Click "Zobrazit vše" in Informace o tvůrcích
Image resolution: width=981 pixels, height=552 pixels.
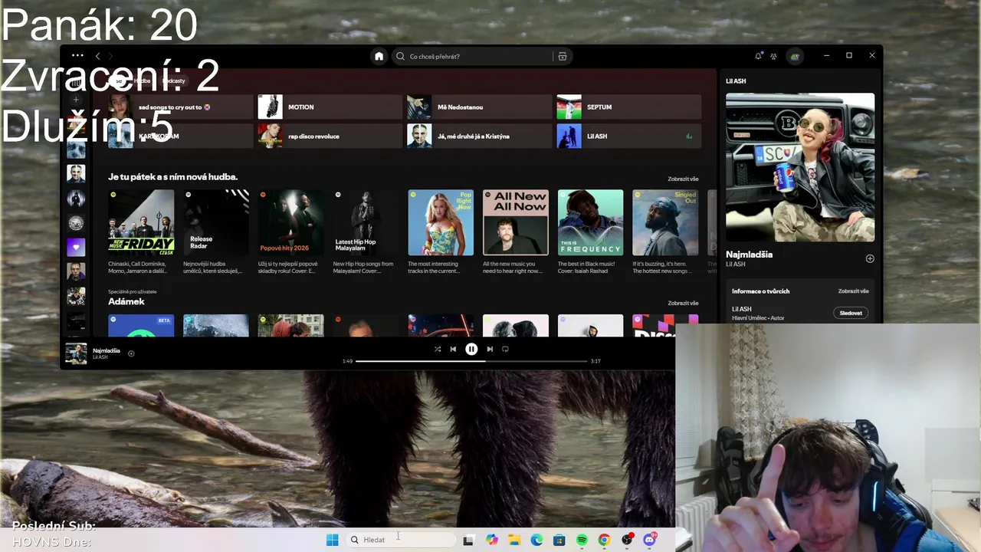(x=853, y=291)
